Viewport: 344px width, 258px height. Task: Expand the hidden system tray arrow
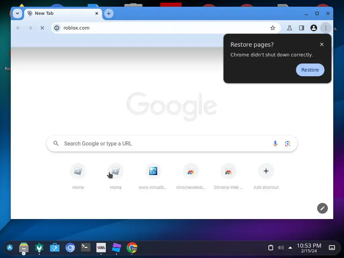coord(290,248)
